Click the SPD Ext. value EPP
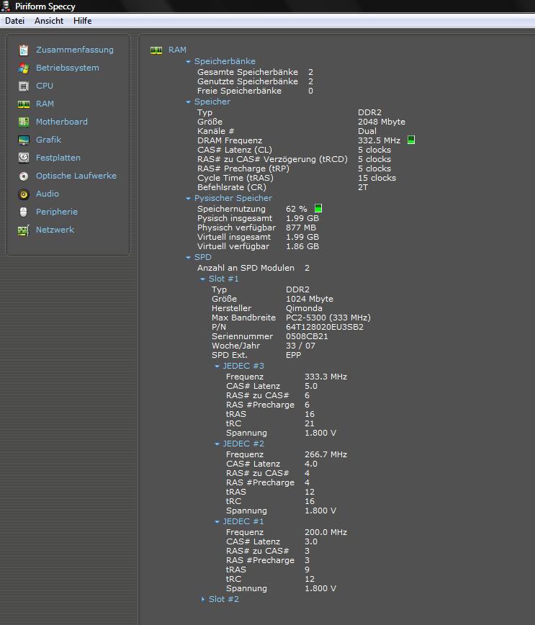535x625 pixels. coord(293,355)
